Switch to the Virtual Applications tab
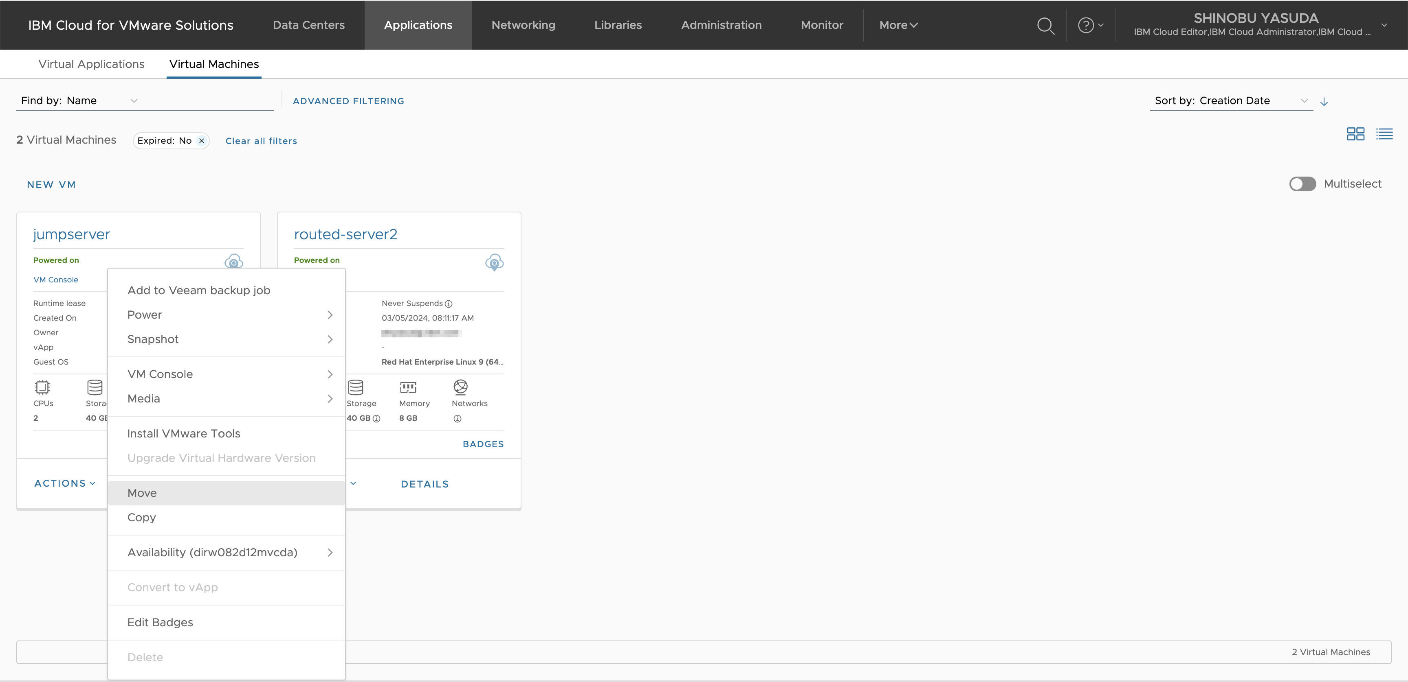1408x682 pixels. click(91, 64)
